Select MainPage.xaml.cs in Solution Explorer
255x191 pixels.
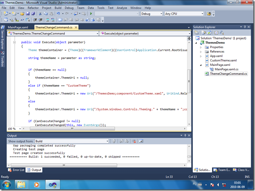pyautogui.click(x=226, y=69)
